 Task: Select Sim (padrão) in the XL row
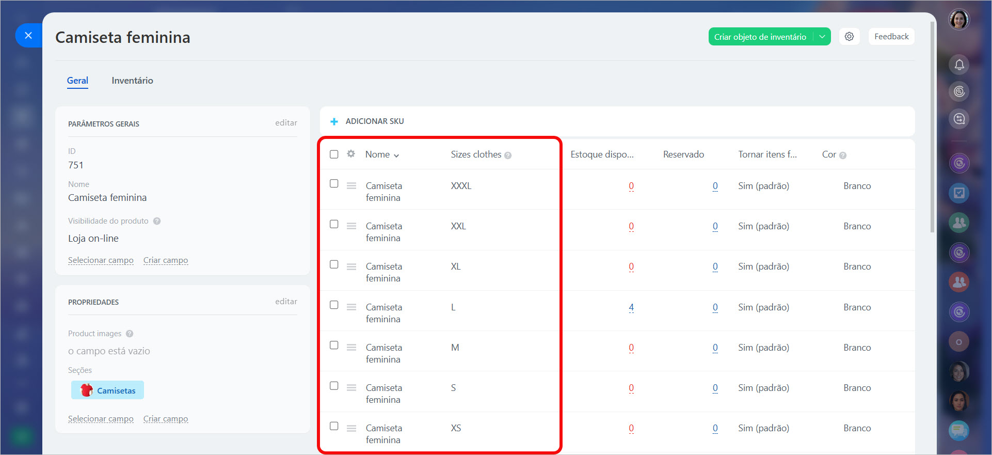(x=763, y=266)
